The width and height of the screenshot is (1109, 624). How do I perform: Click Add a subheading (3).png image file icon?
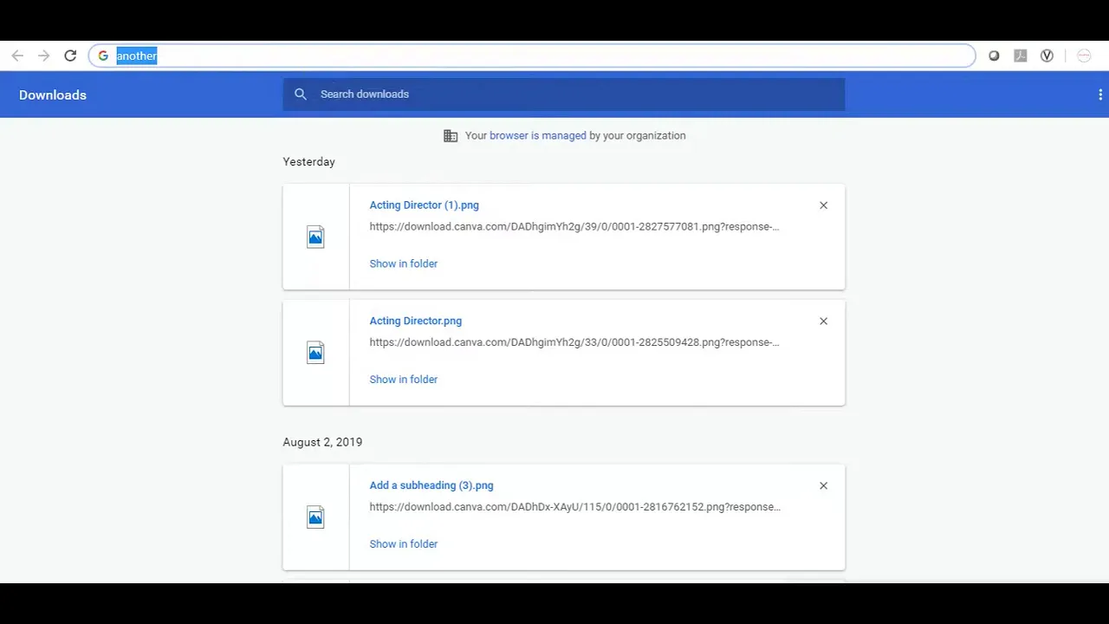click(315, 517)
